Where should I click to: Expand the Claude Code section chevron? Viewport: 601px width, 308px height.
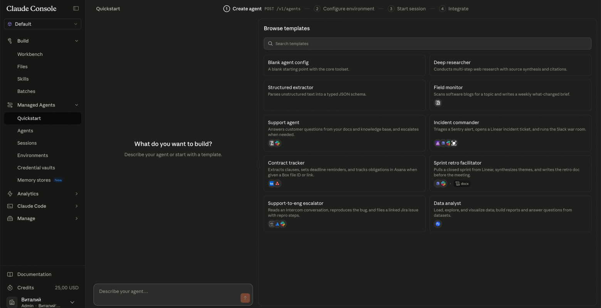coord(76,206)
